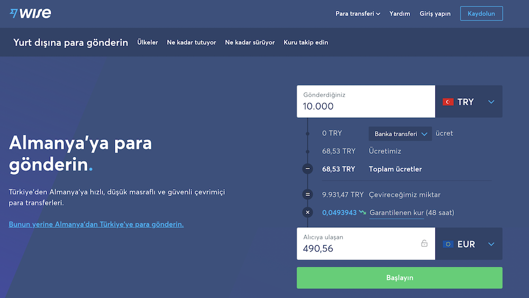
Task: Click the 9.931,47 TRY amount text
Action: point(343,194)
